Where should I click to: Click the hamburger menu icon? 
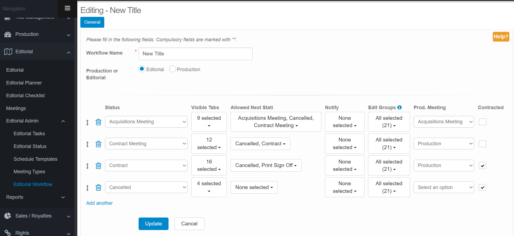[x=67, y=8]
